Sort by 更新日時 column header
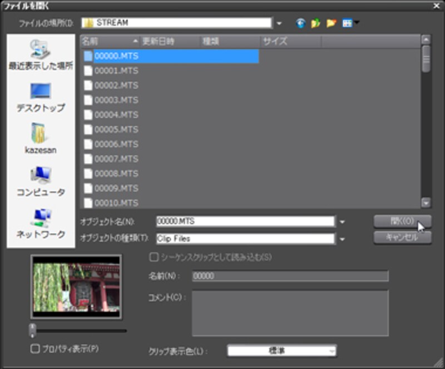This screenshot has height=369, width=445. [170, 41]
